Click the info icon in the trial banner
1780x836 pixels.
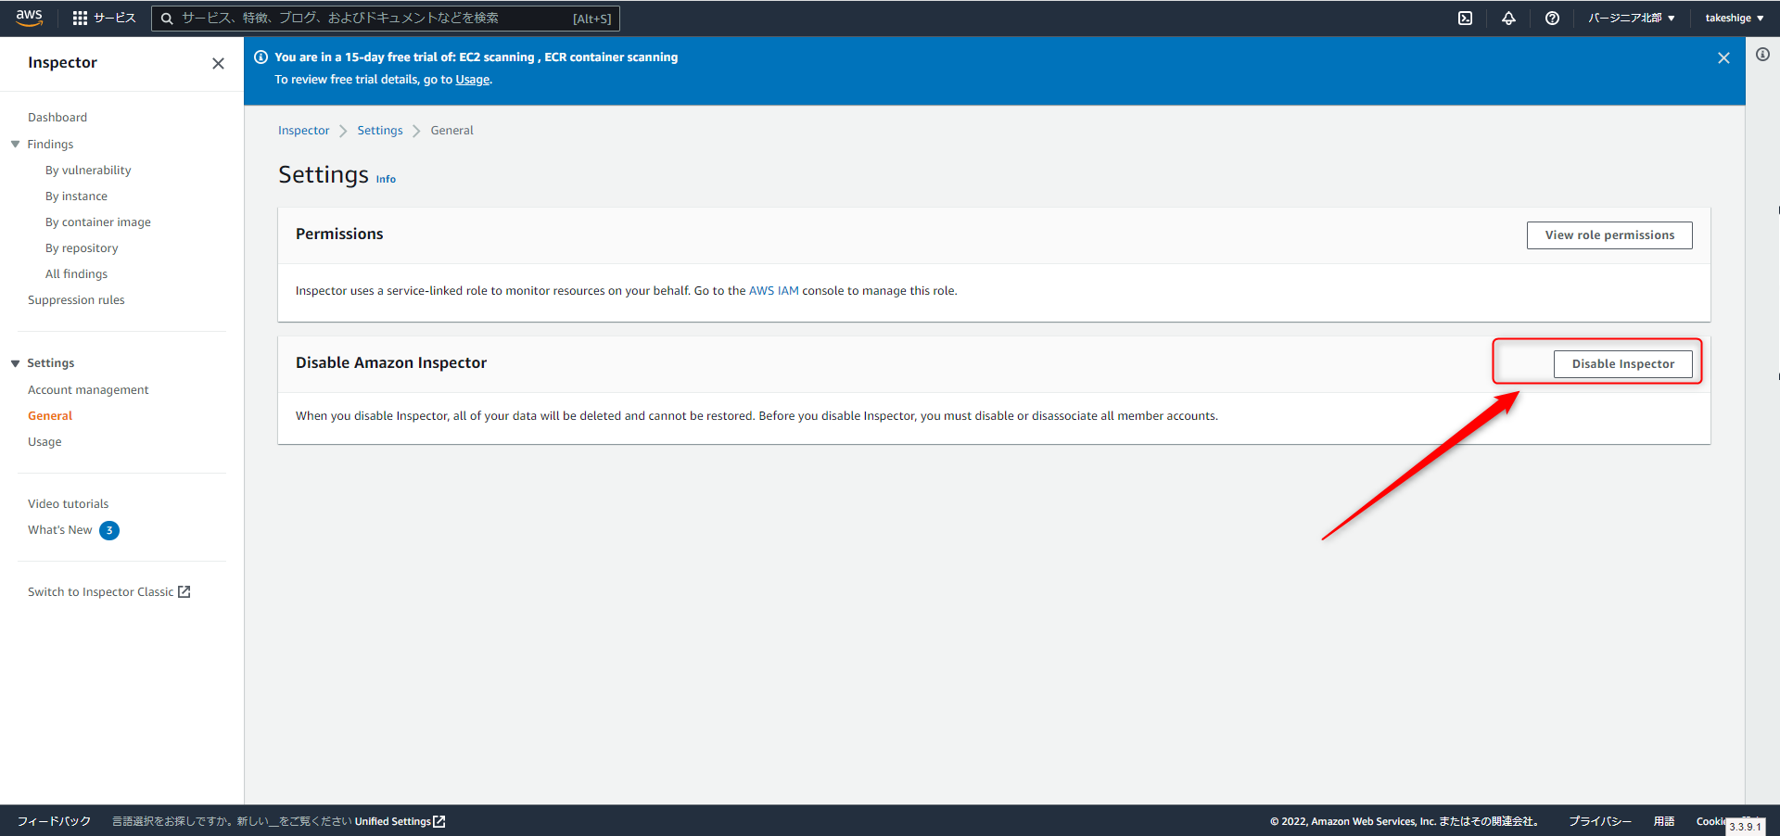(261, 57)
